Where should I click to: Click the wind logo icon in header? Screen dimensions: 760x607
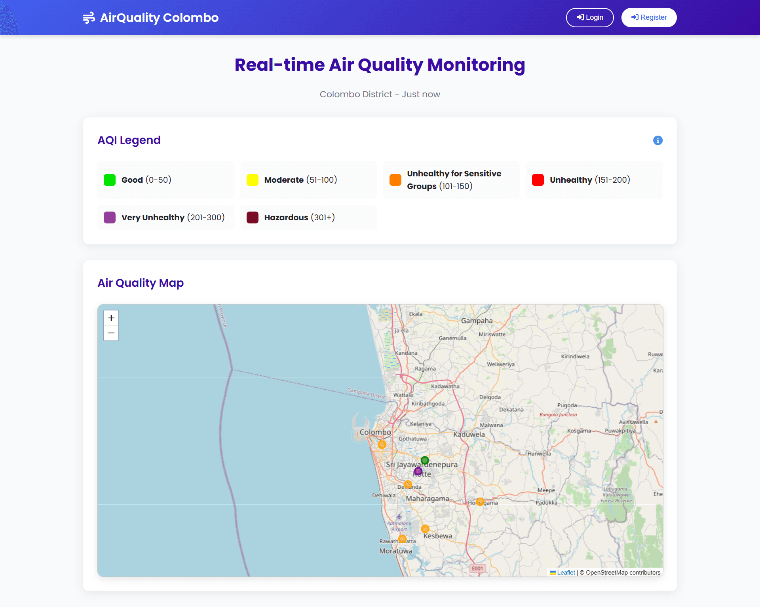89,17
